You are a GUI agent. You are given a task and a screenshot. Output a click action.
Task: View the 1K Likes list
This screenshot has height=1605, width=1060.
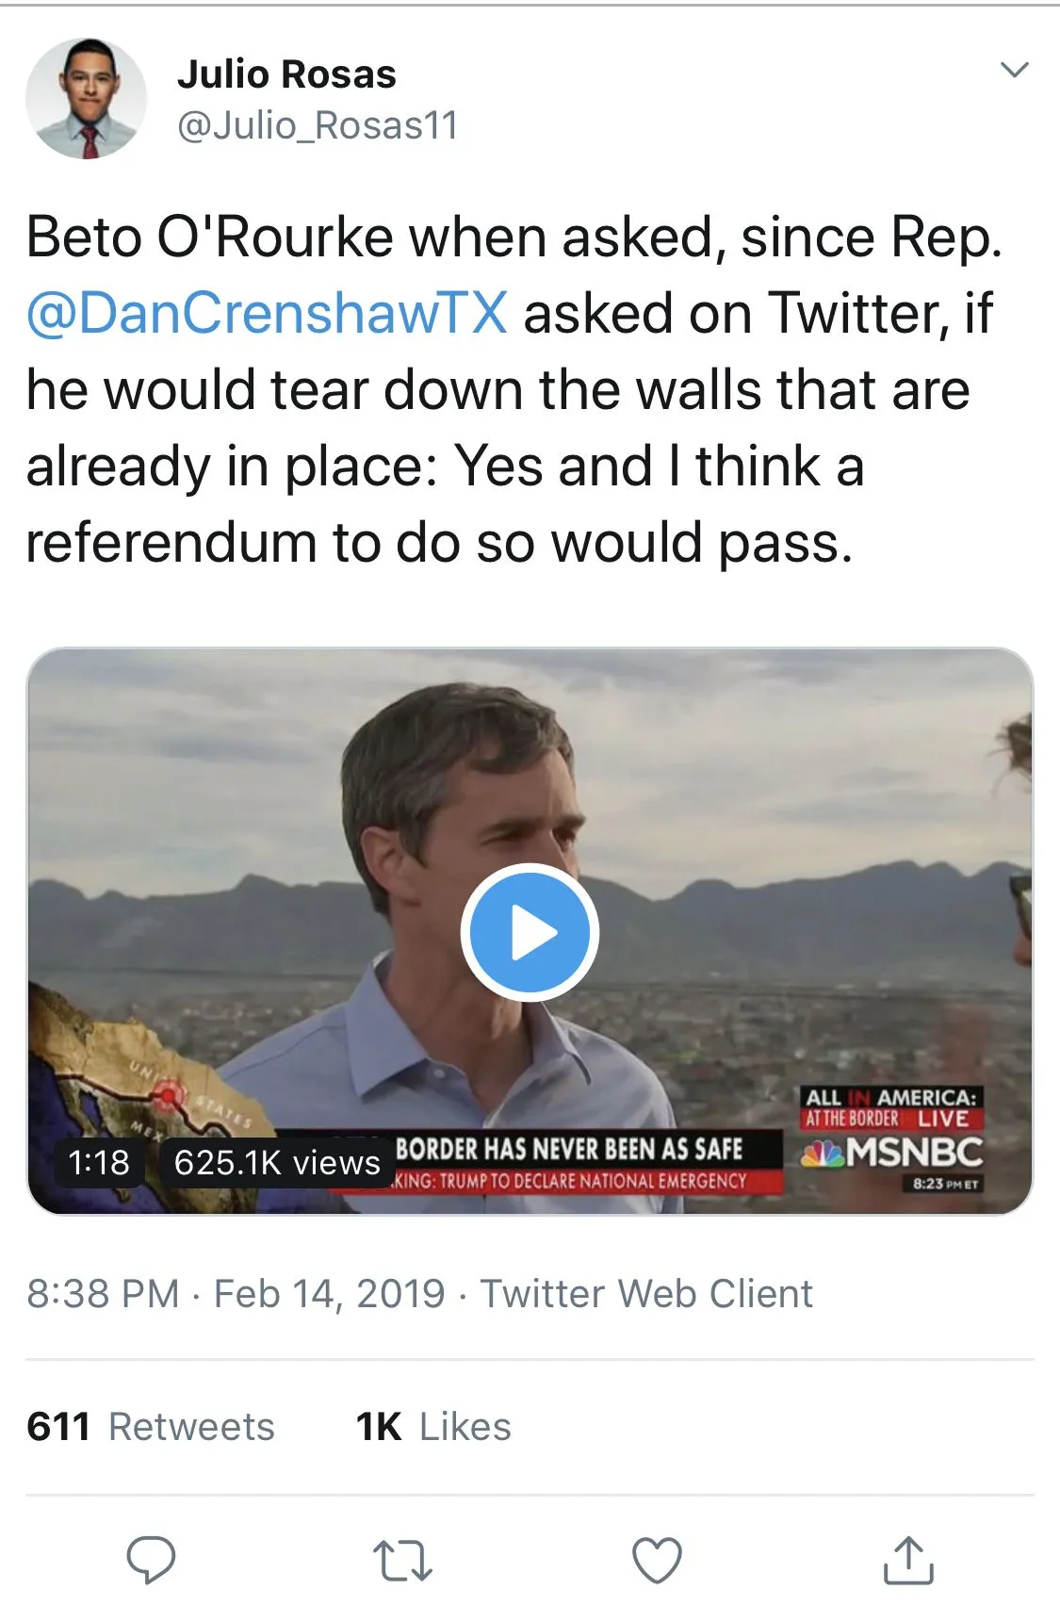point(433,1427)
